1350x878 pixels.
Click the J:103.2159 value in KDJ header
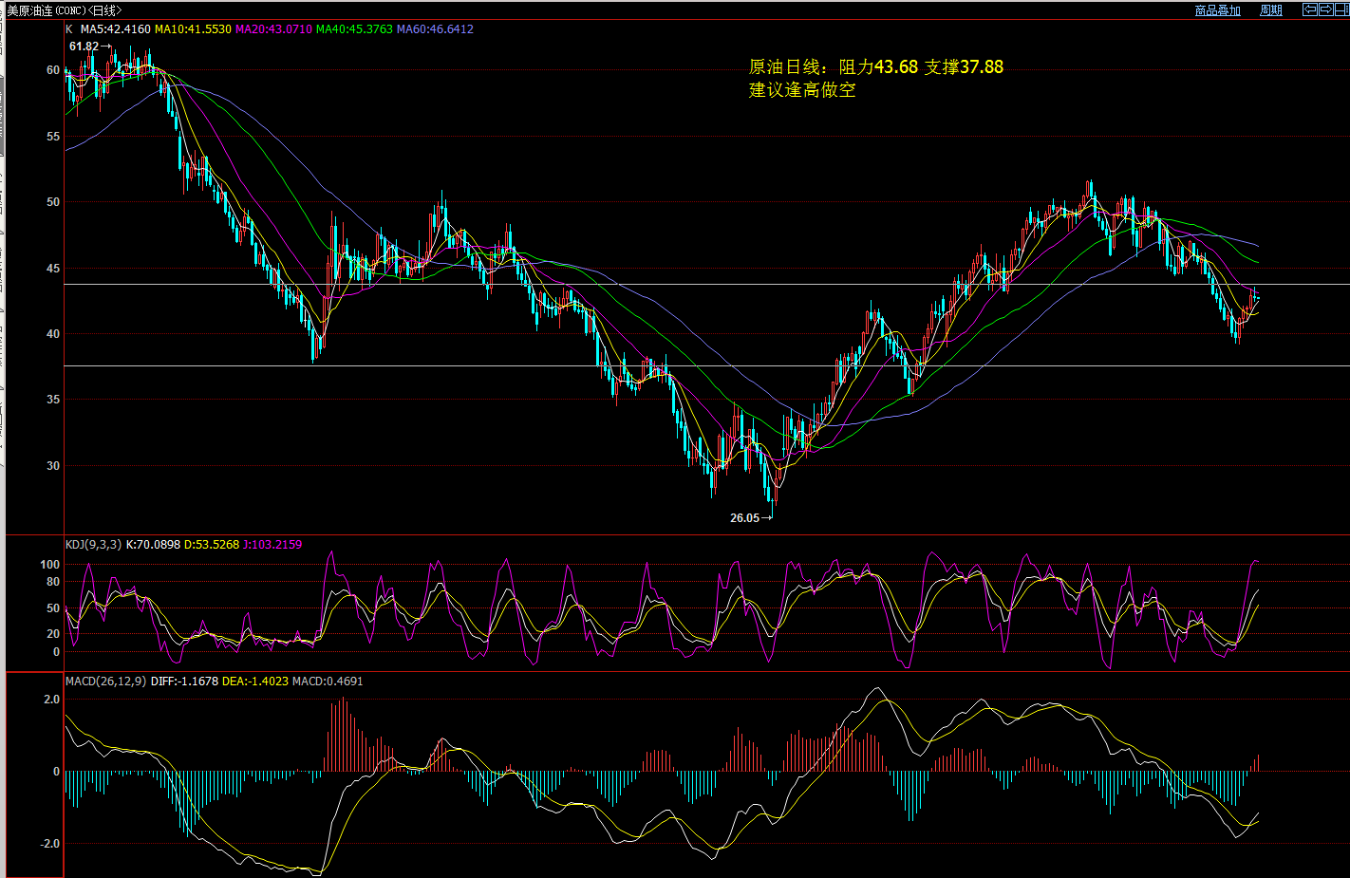coord(272,545)
